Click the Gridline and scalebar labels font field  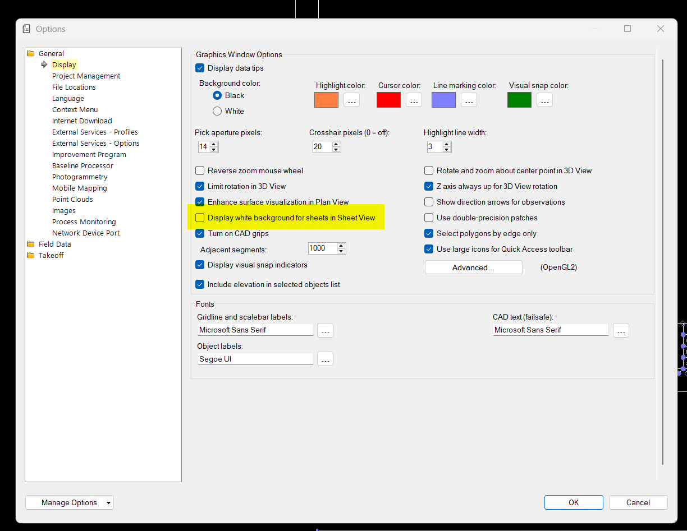point(255,330)
